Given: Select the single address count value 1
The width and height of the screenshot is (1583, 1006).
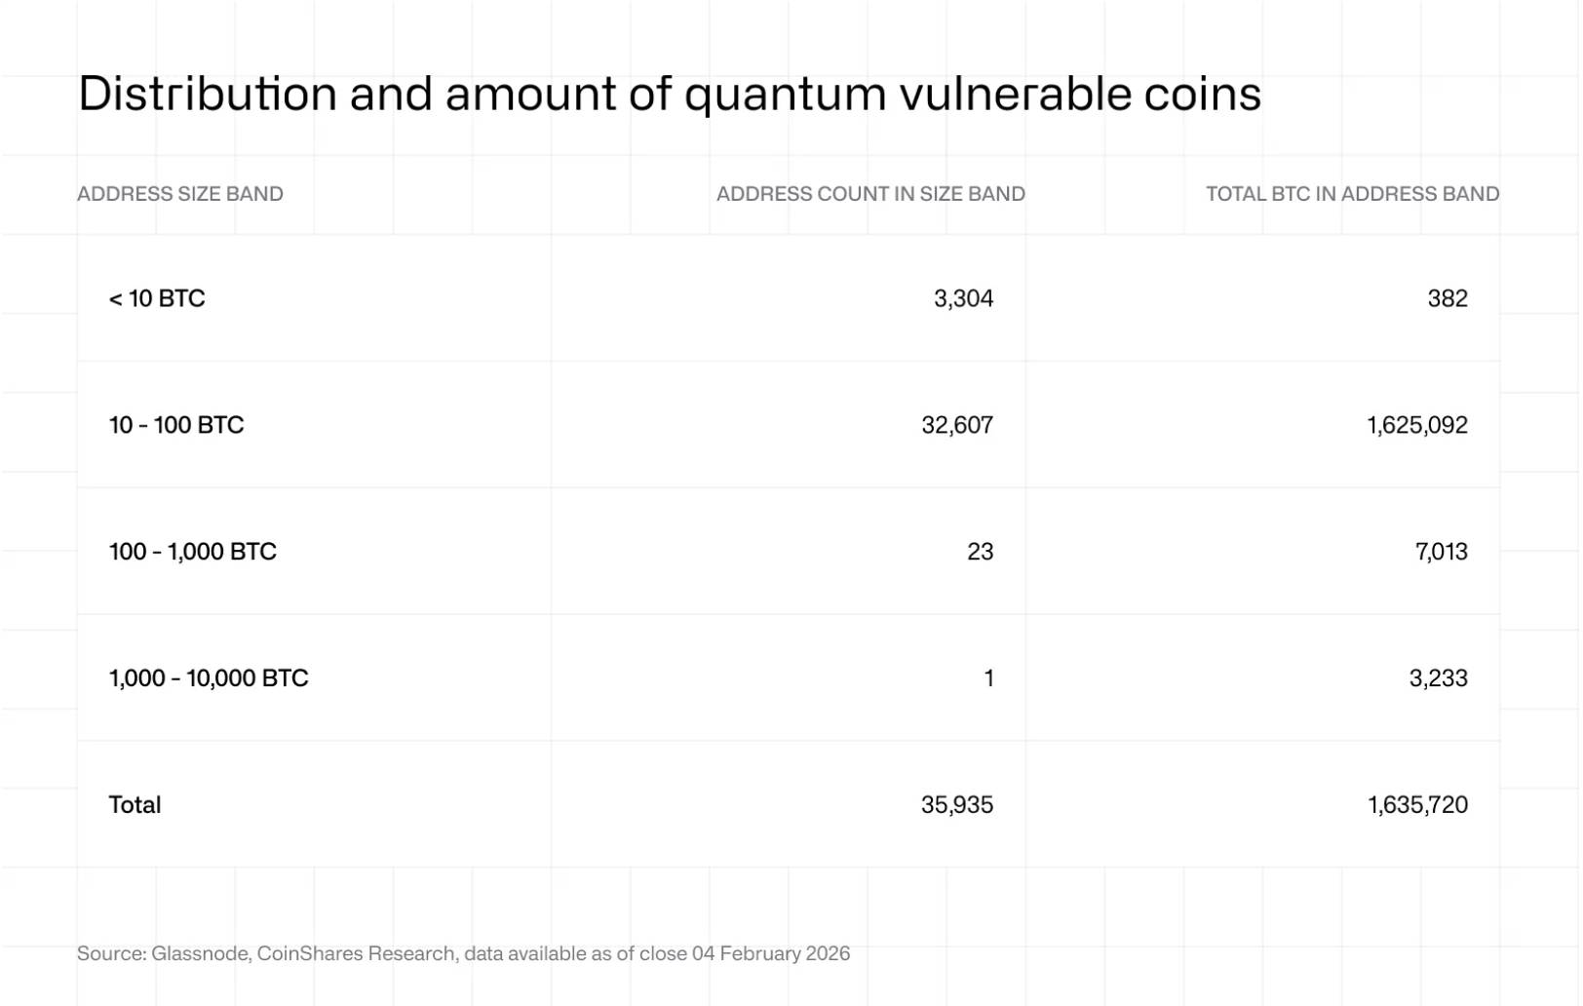Looking at the screenshot, I should (x=988, y=678).
